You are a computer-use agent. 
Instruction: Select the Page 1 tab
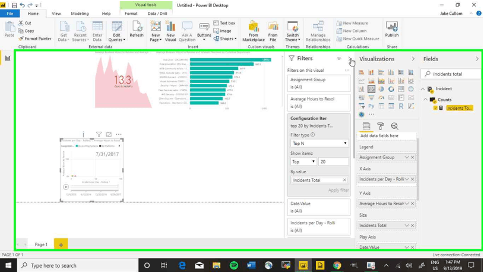(x=41, y=245)
